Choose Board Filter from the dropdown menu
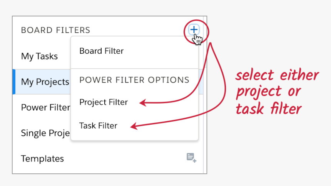This screenshot has height=186, width=331. tap(101, 51)
